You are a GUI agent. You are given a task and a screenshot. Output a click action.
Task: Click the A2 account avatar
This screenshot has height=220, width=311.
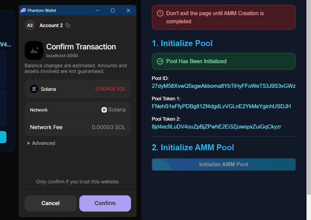point(30,26)
